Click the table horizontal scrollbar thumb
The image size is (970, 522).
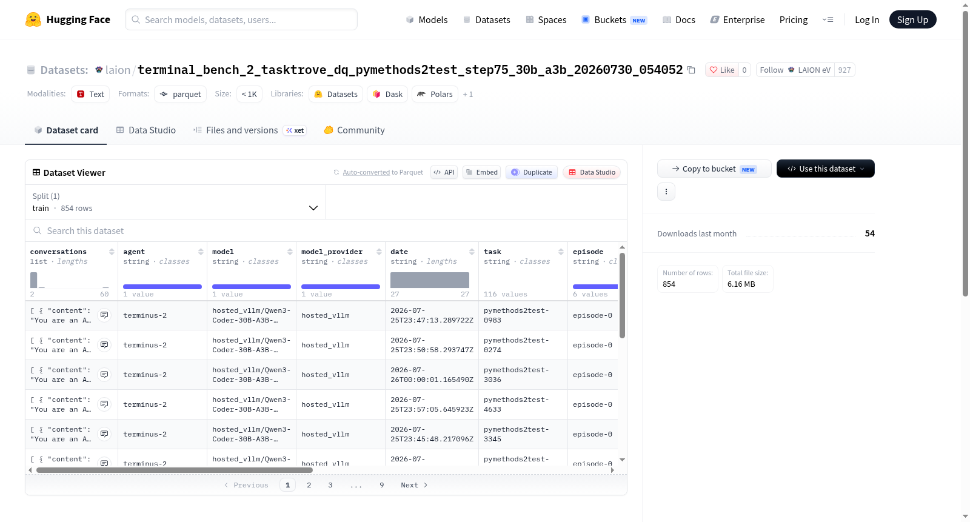pyautogui.click(x=175, y=470)
